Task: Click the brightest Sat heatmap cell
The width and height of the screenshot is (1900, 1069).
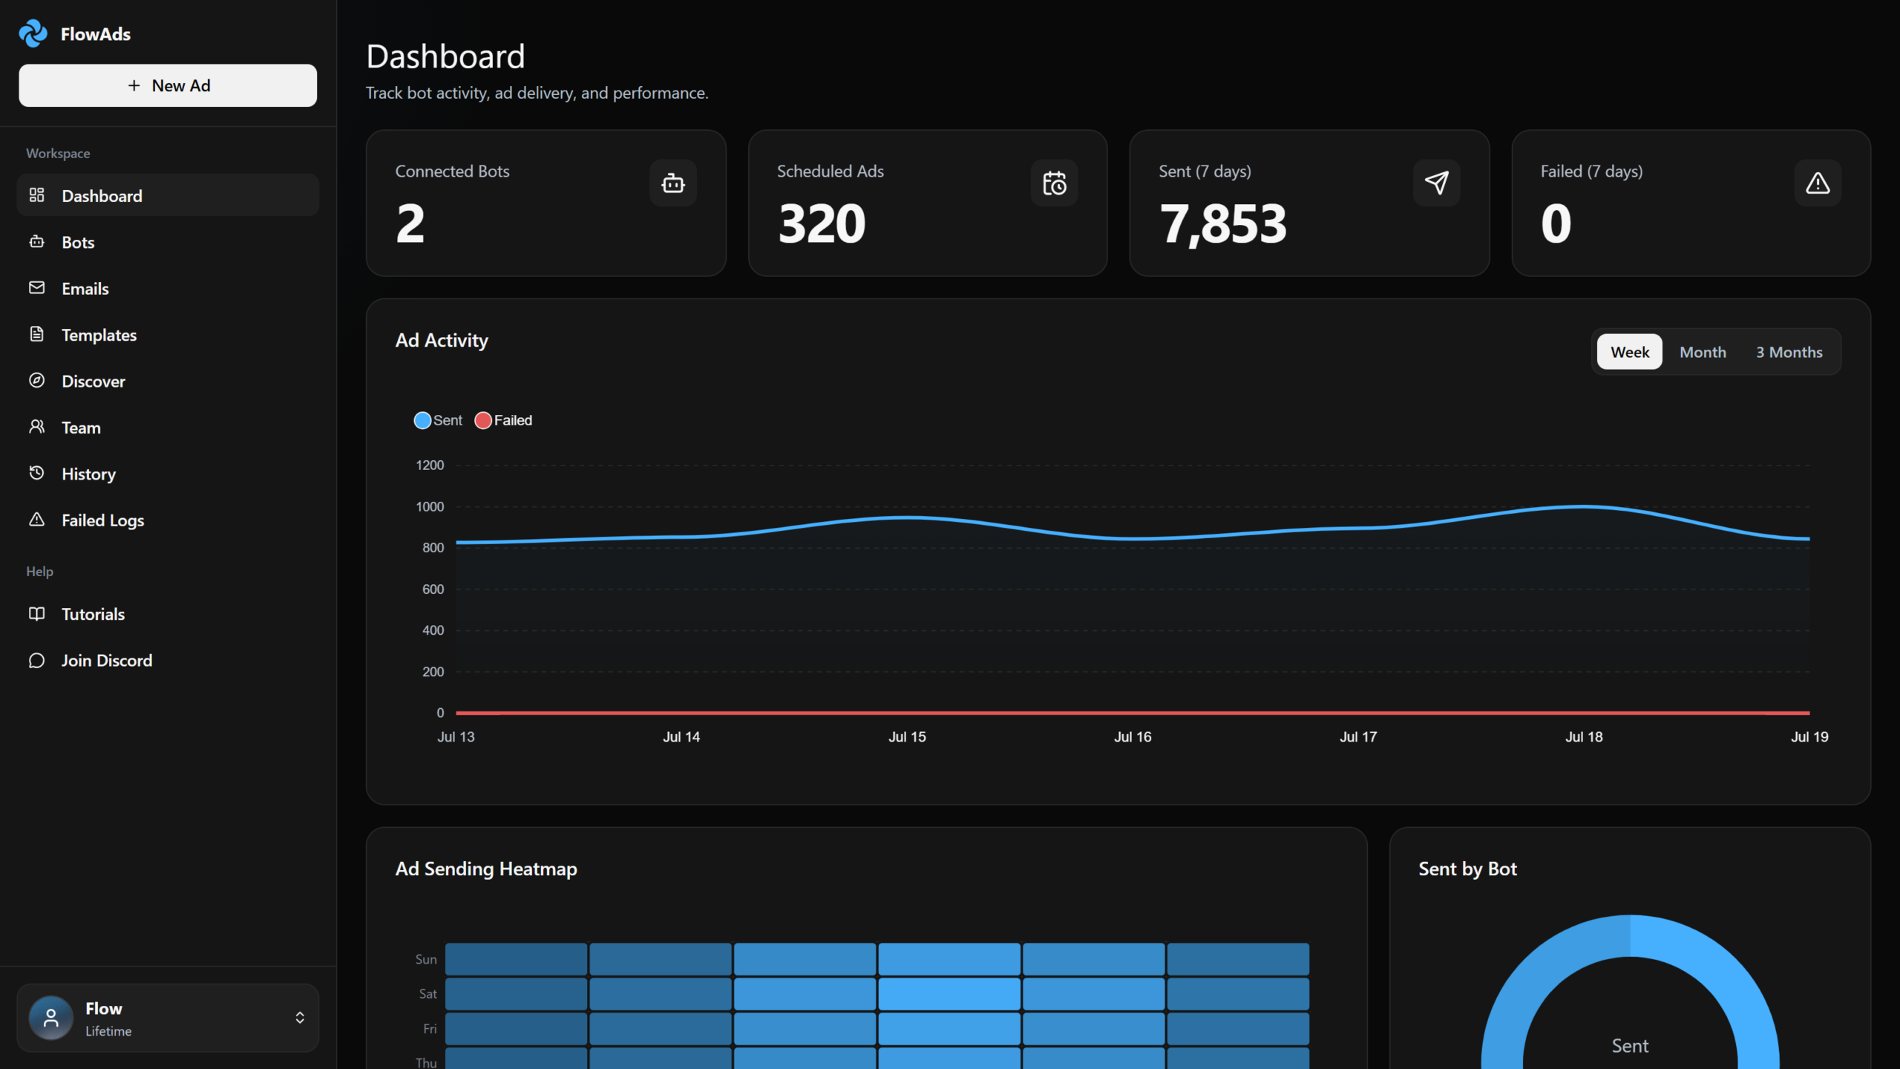Action: (949, 994)
